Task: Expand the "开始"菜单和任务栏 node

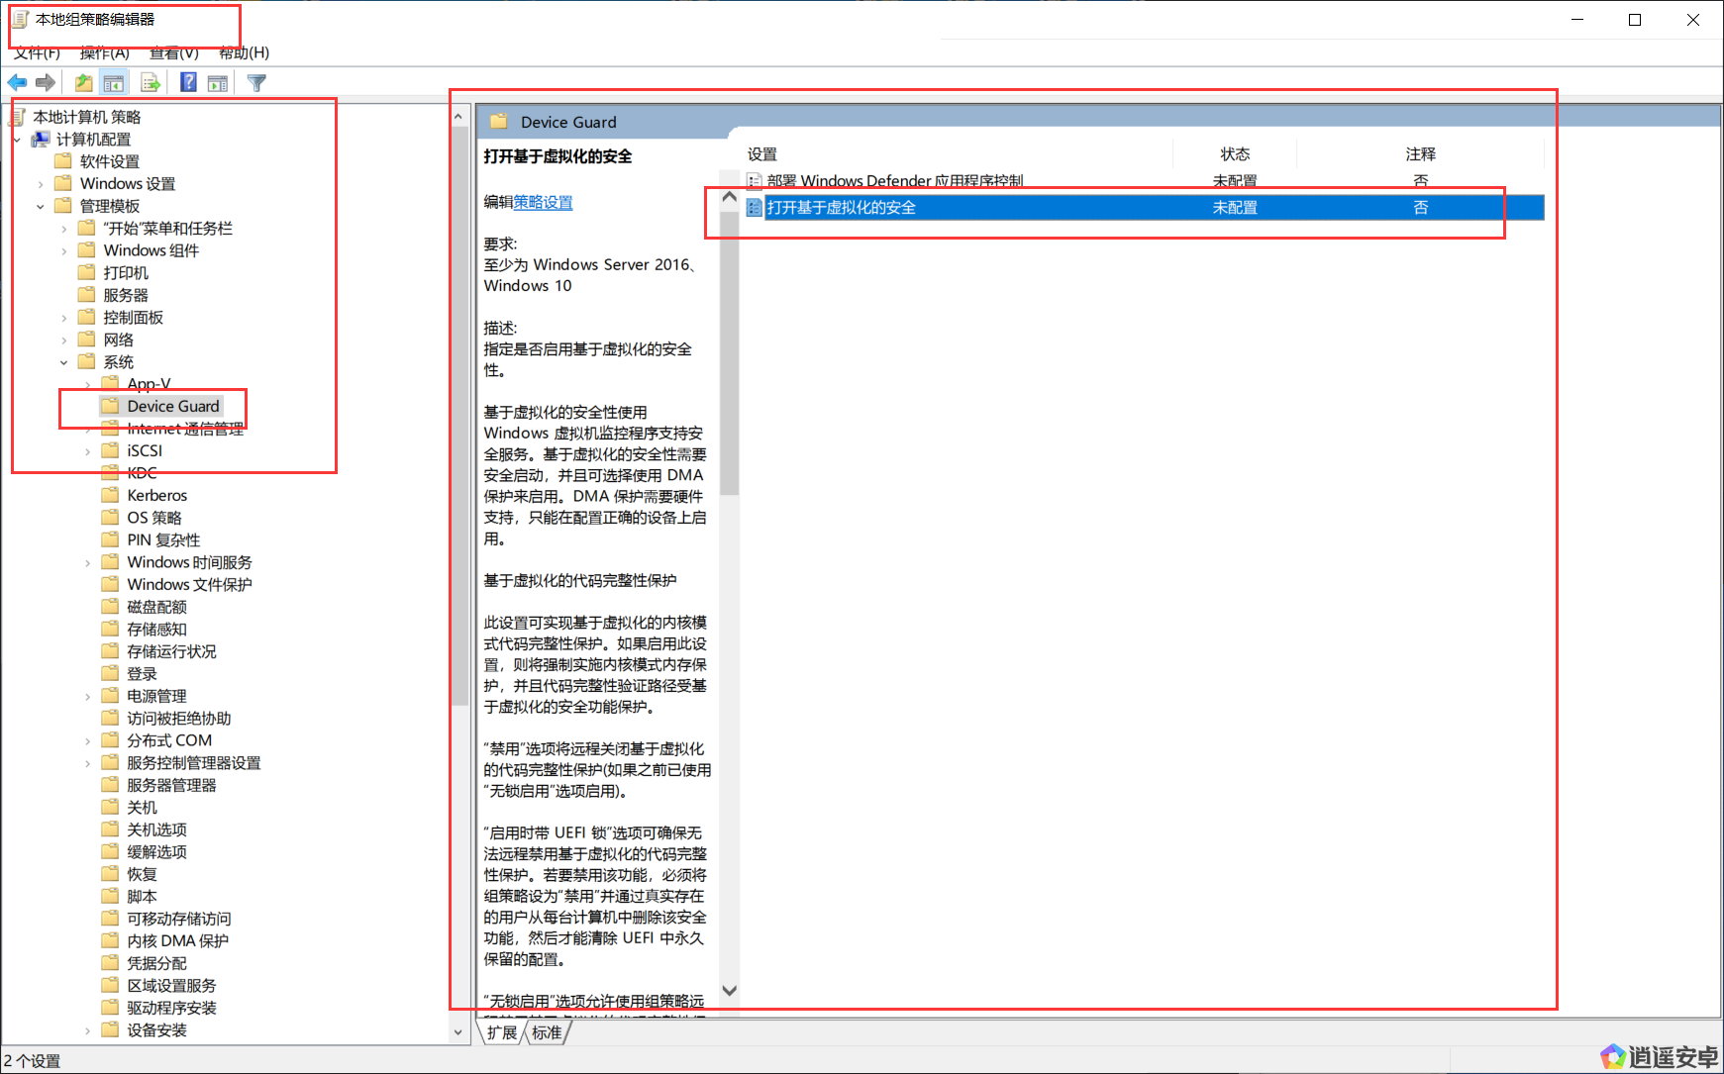Action: [x=64, y=229]
